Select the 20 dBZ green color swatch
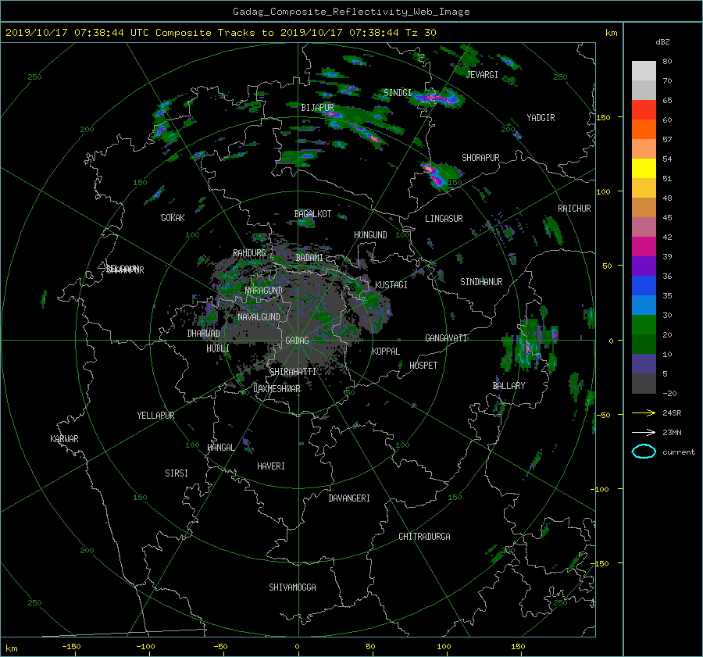 (644, 324)
